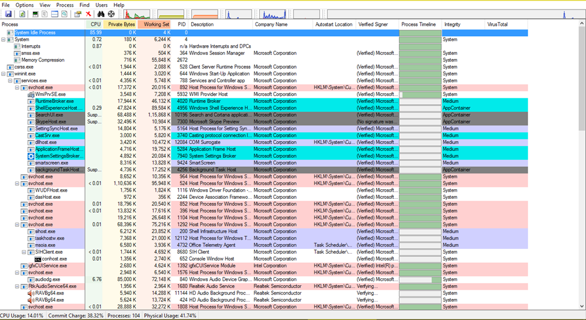586x320 pixels.
Task: Open the View menu
Action: [45, 5]
